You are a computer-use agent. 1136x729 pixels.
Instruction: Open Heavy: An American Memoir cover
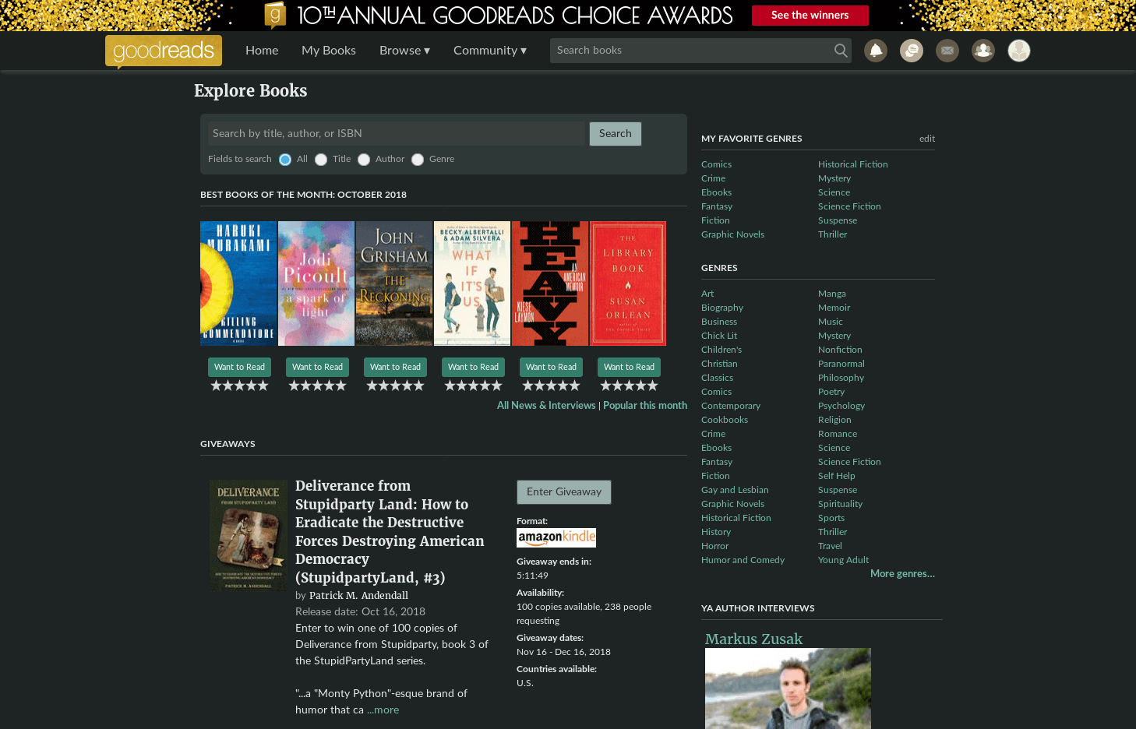[550, 283]
